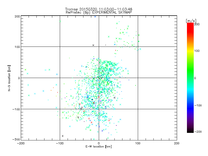208x156 pixels.
Task: Click the y-axis '-200' tick label
Action: [x=16, y=139]
